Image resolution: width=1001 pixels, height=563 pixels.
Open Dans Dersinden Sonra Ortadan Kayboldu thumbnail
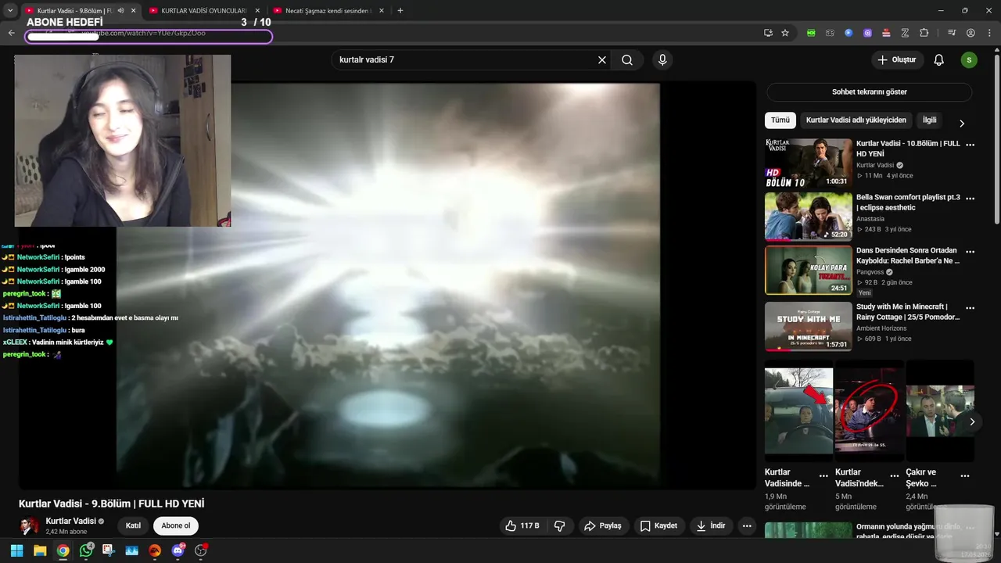[x=809, y=271]
